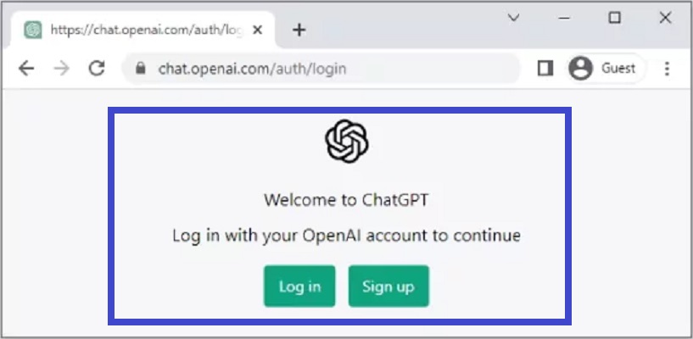Minimize the Chrome window
The image size is (693, 339).
click(563, 18)
